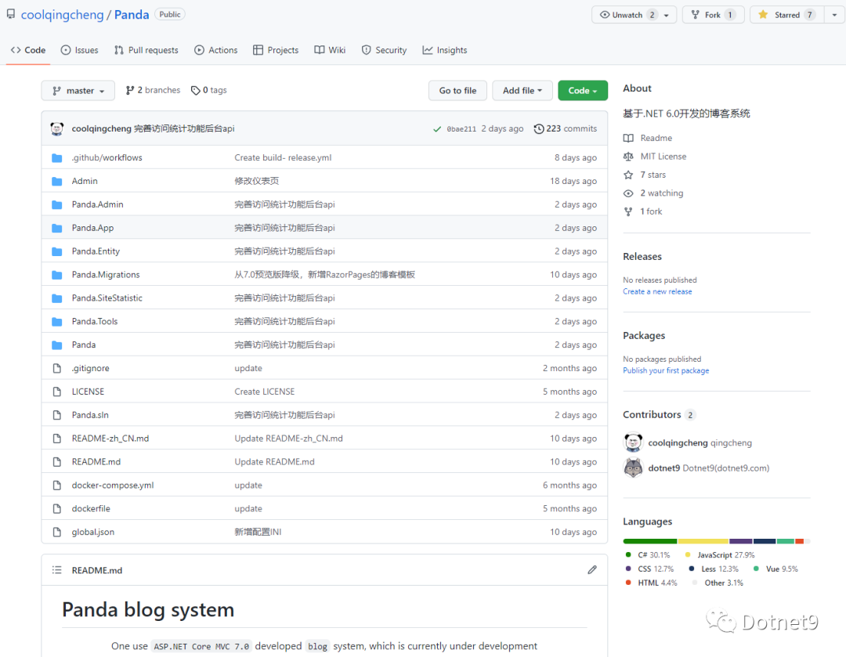
Task: Open the green Code dropdown button
Action: coord(583,91)
